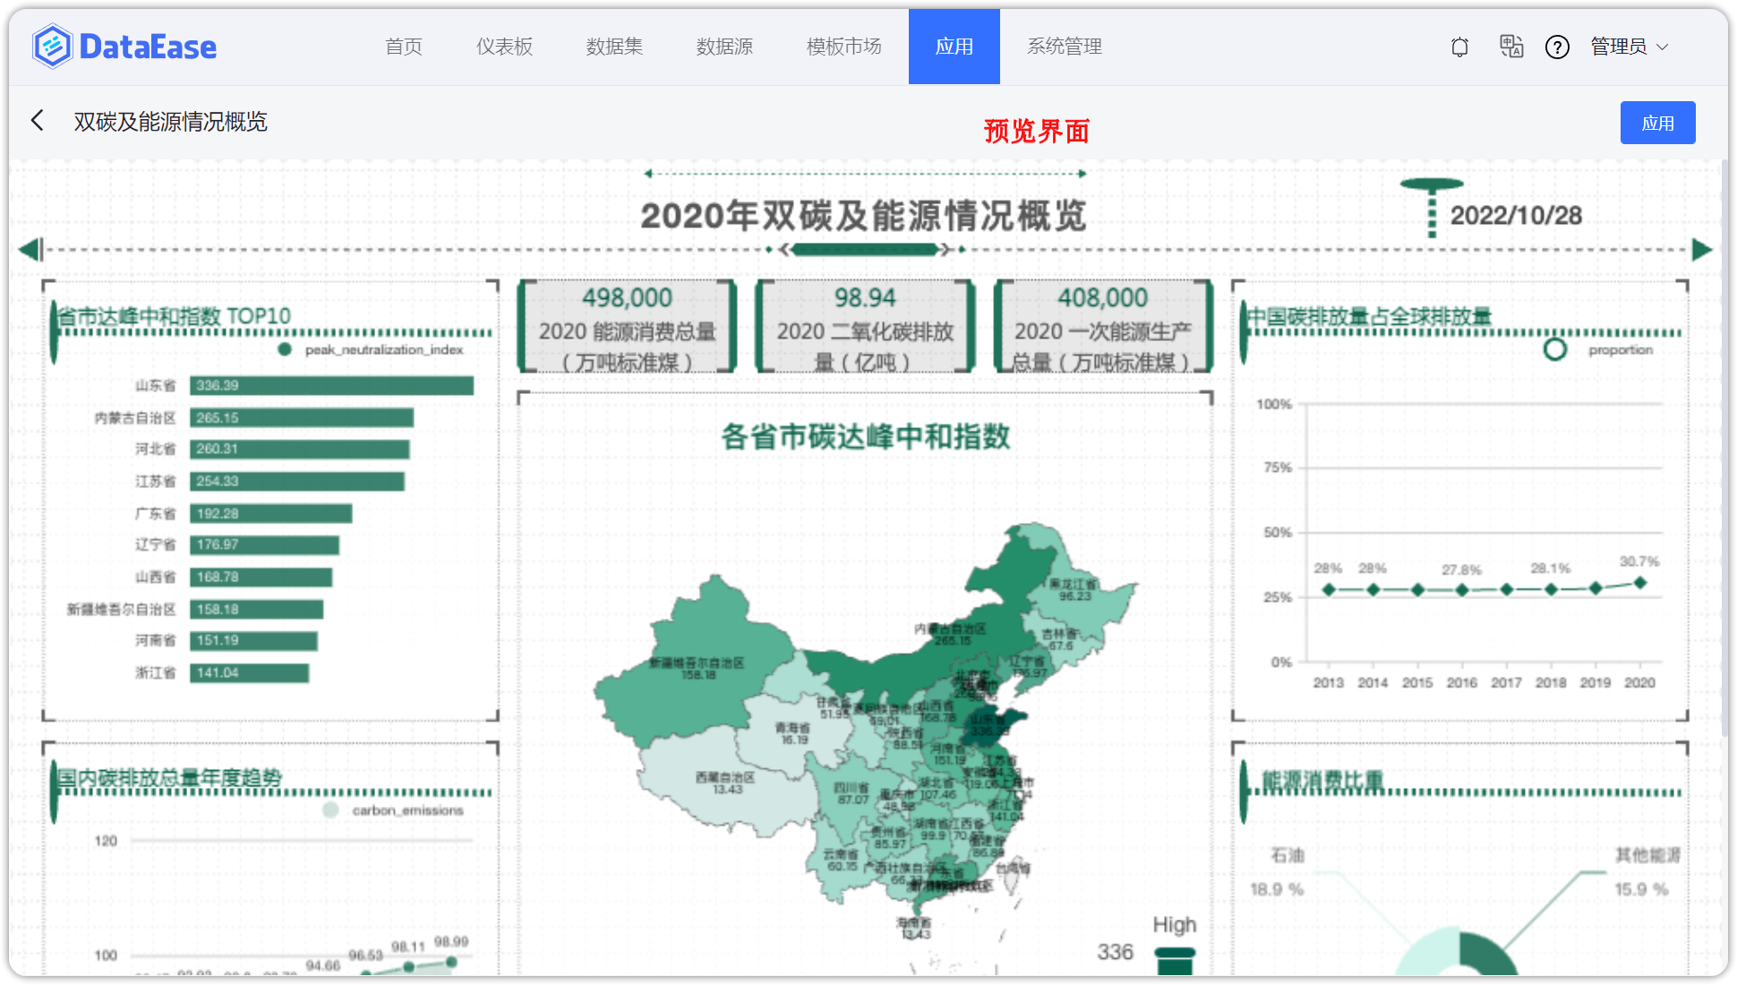Click the 408,000 一次能源生产总量 card
Image resolution: width=1737 pixels, height=985 pixels.
click(x=1103, y=327)
